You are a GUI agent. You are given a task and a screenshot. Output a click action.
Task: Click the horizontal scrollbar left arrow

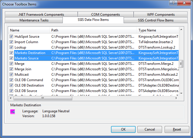click(11, 98)
